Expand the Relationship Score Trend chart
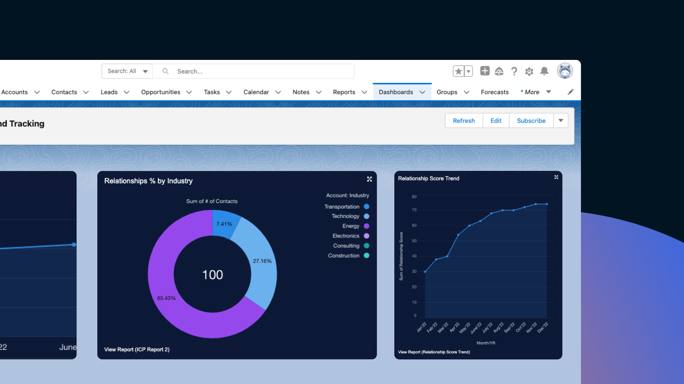684x384 pixels. point(556,177)
